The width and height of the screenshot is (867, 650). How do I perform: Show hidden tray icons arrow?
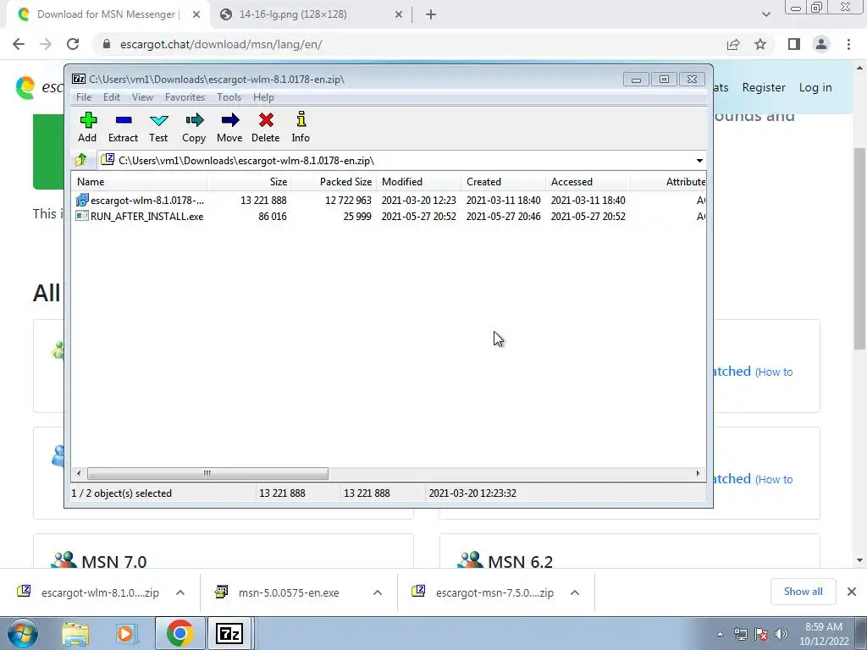tap(720, 635)
